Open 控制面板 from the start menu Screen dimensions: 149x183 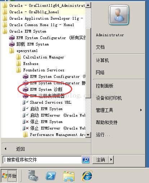(x=104, y=86)
